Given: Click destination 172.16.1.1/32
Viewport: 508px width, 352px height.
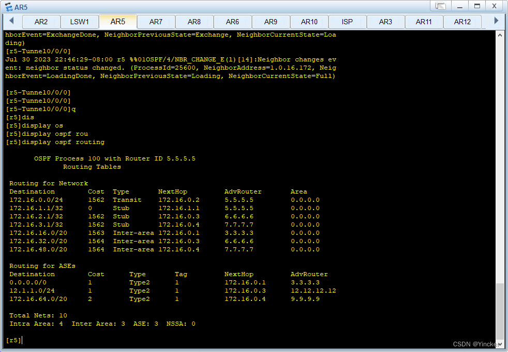Looking at the screenshot, I should click(36, 208).
